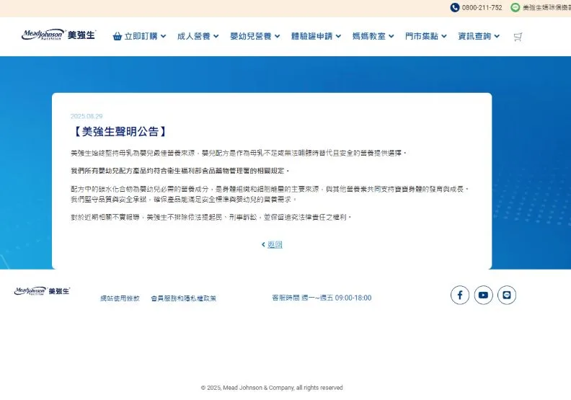Open the 會員服務和隱私權政策 link

pyautogui.click(x=184, y=298)
